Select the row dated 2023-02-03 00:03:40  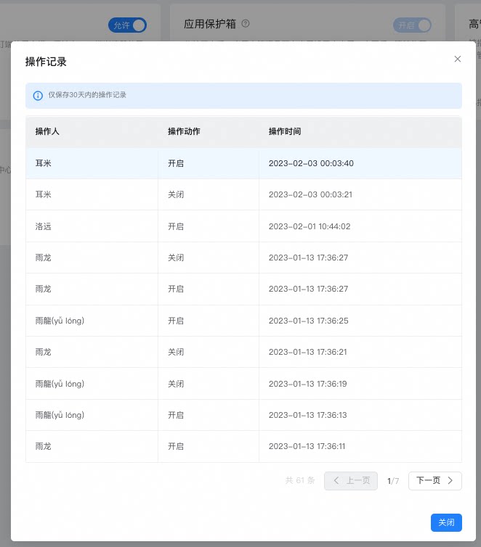[x=244, y=163]
